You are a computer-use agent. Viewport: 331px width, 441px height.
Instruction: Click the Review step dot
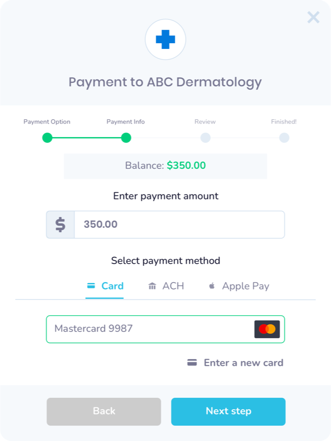205,138
